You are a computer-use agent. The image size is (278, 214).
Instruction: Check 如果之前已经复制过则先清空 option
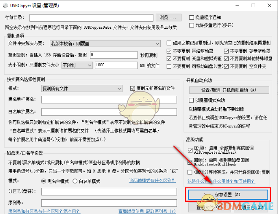pos(169,43)
